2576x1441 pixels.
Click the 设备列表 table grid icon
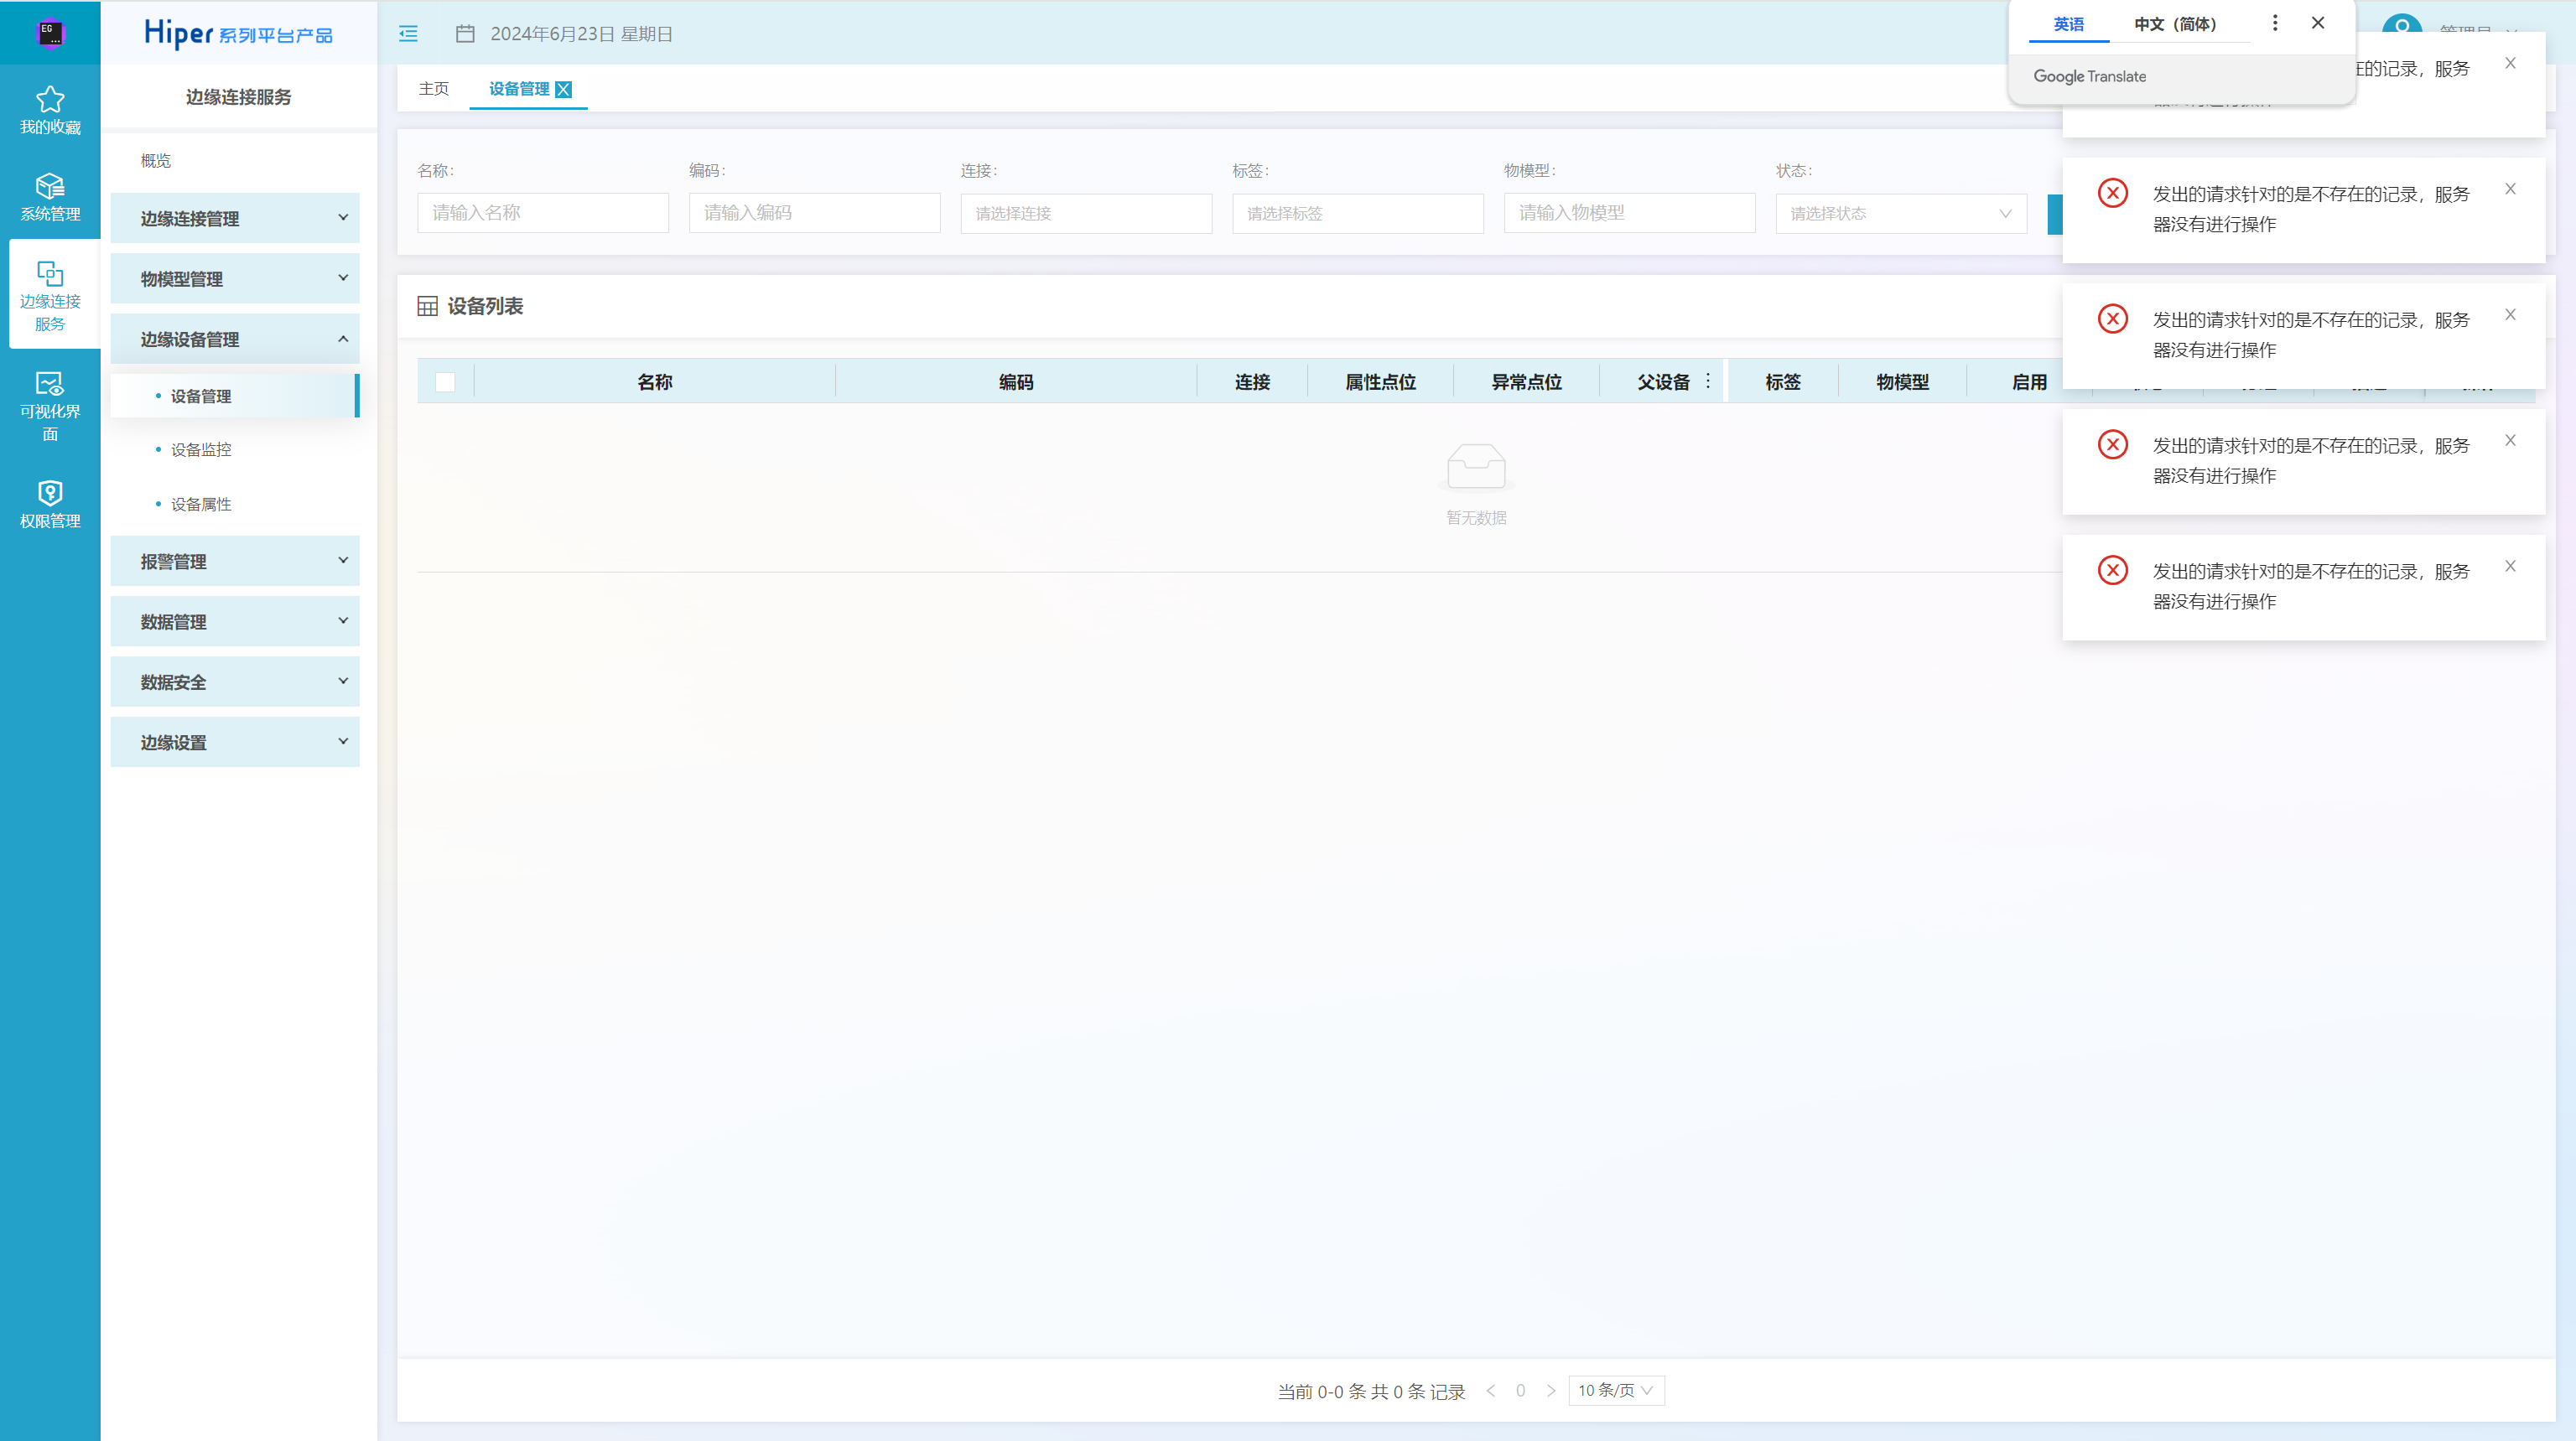[427, 306]
